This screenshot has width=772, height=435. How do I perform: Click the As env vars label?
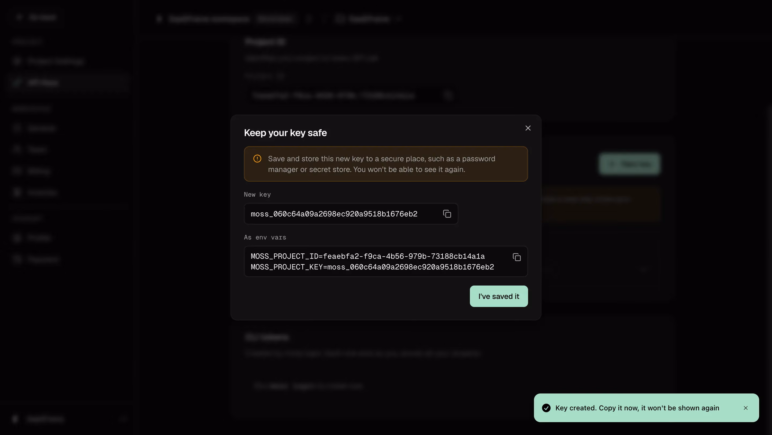click(x=265, y=237)
